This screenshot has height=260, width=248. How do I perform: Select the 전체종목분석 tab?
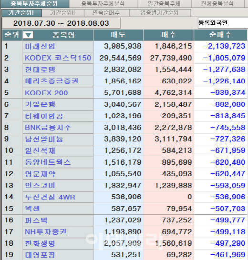coord(217,4)
